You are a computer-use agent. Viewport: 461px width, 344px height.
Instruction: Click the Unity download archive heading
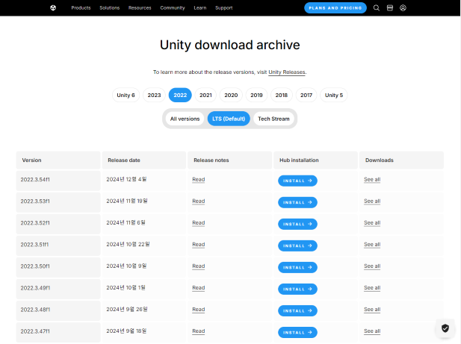[230, 45]
